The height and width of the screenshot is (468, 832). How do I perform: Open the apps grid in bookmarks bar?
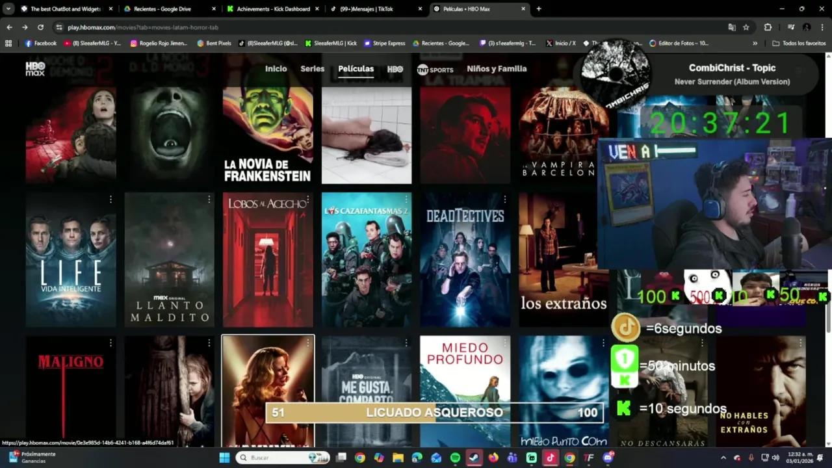click(x=8, y=43)
